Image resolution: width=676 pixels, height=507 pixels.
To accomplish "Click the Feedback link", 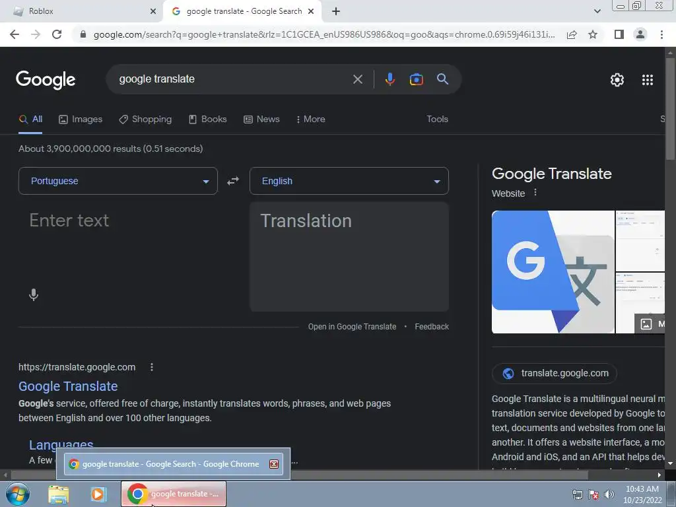I will [x=432, y=327].
